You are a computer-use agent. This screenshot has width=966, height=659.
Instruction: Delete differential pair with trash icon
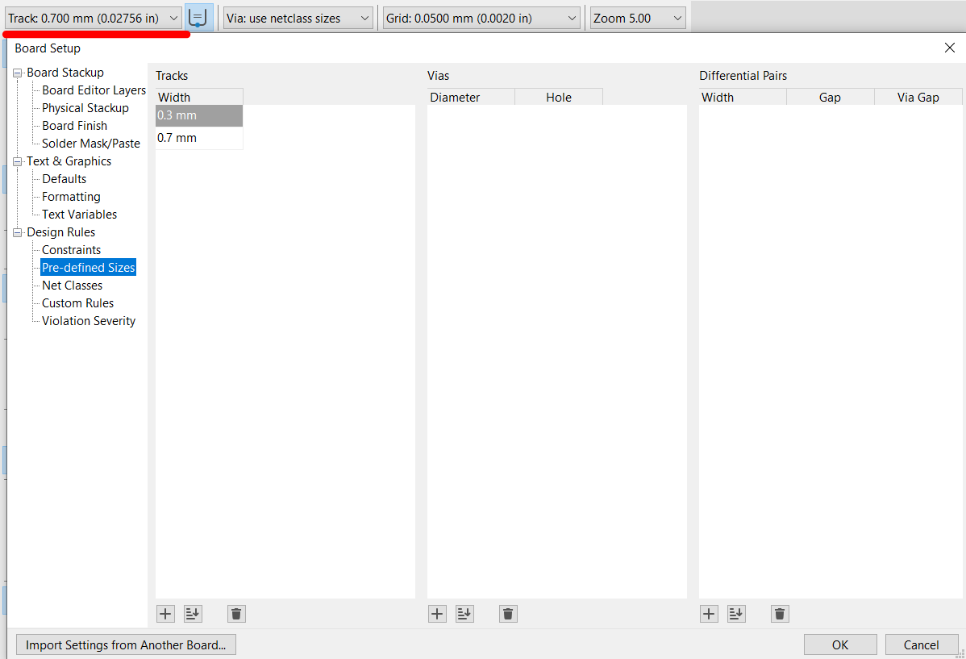coord(779,614)
